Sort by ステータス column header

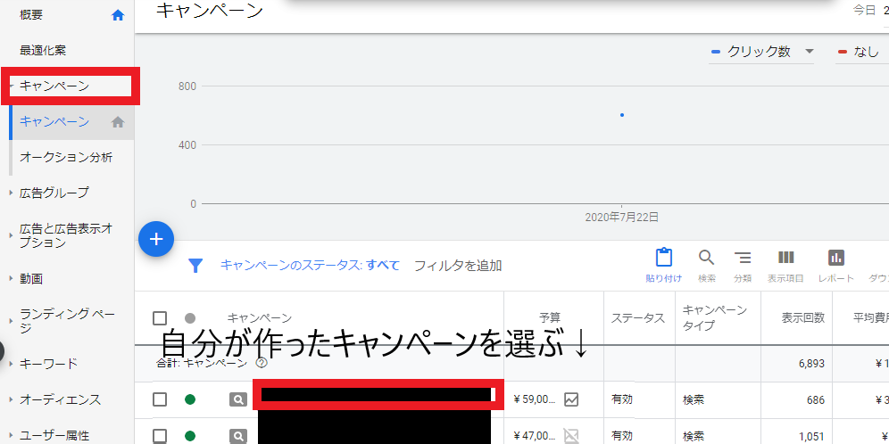point(638,318)
